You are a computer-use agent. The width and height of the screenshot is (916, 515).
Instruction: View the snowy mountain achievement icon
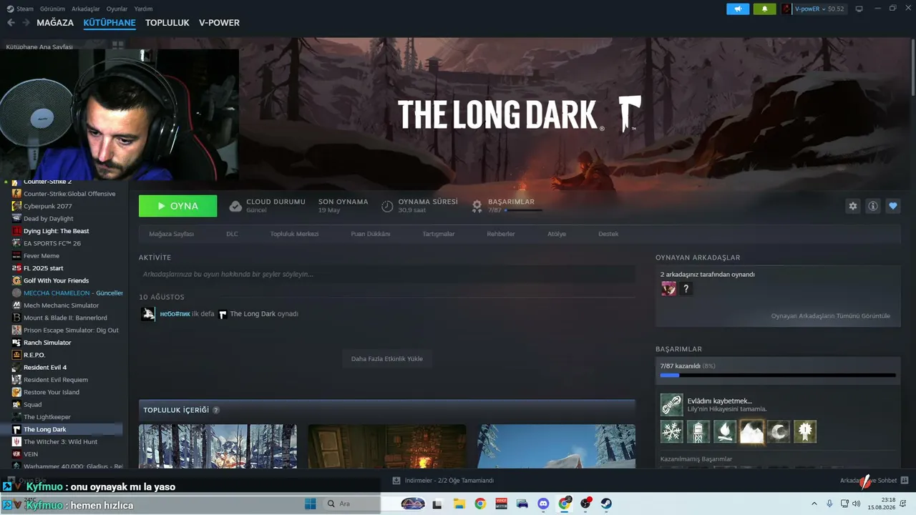(x=751, y=431)
